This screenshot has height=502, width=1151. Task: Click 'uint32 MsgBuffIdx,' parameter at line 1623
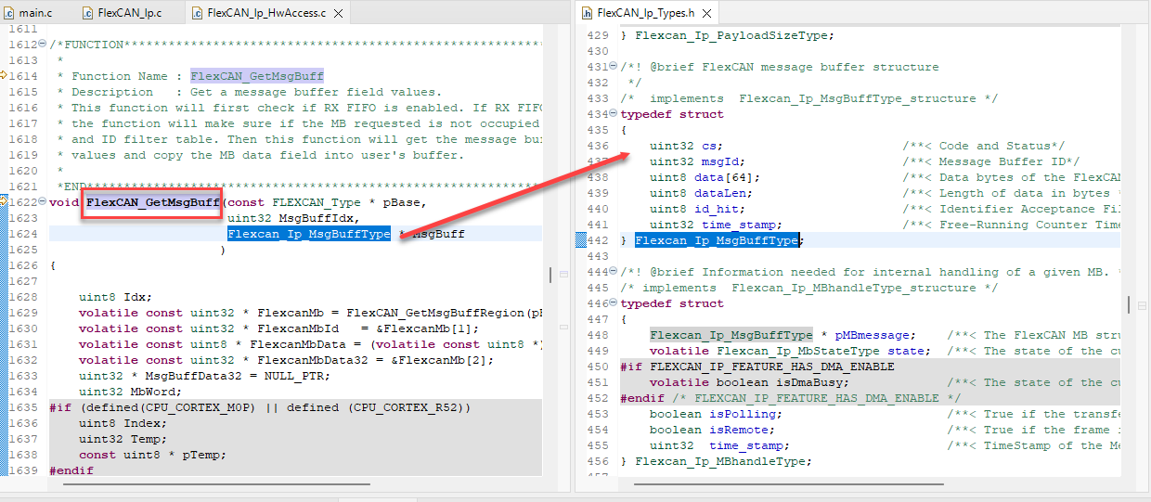(x=293, y=218)
